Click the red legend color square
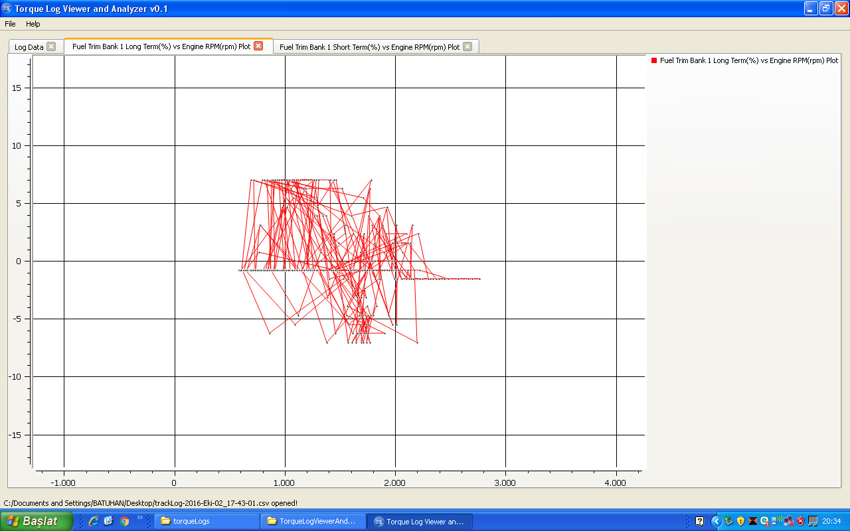This screenshot has width=850, height=531. pyautogui.click(x=654, y=60)
